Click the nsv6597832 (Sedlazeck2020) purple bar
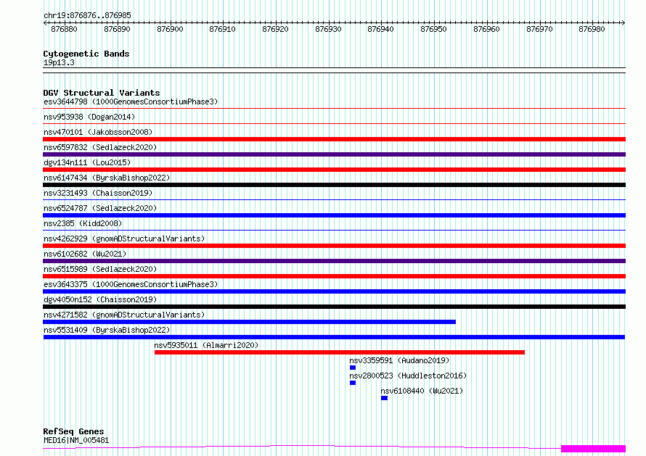 point(334,154)
